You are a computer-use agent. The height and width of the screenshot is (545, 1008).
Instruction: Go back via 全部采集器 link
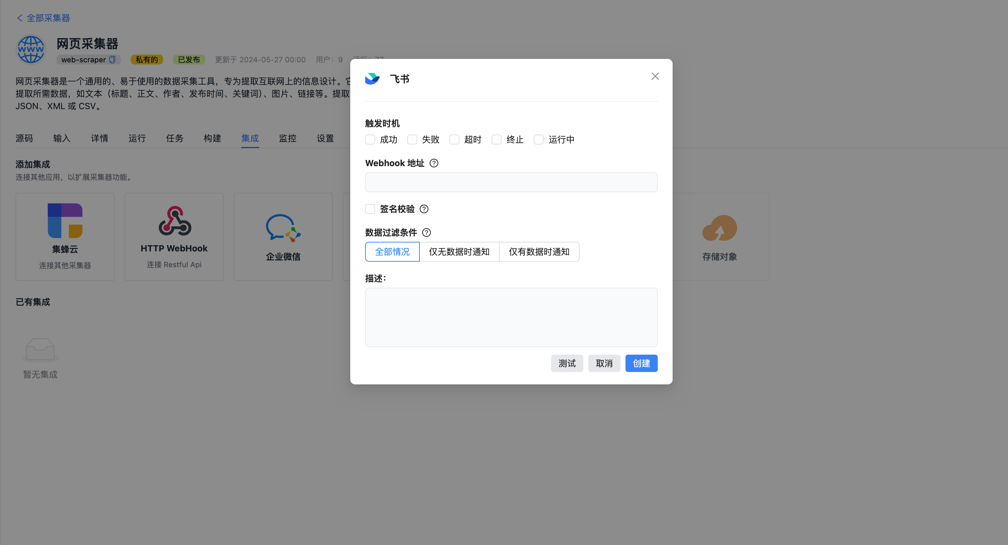click(x=48, y=18)
